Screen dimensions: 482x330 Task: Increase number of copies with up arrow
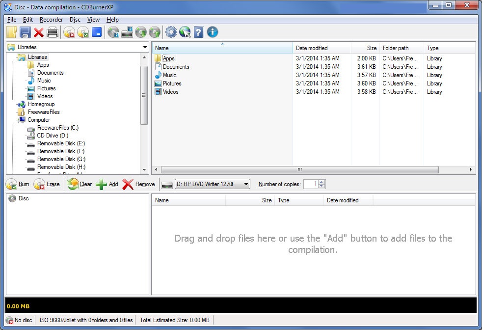pos(321,182)
